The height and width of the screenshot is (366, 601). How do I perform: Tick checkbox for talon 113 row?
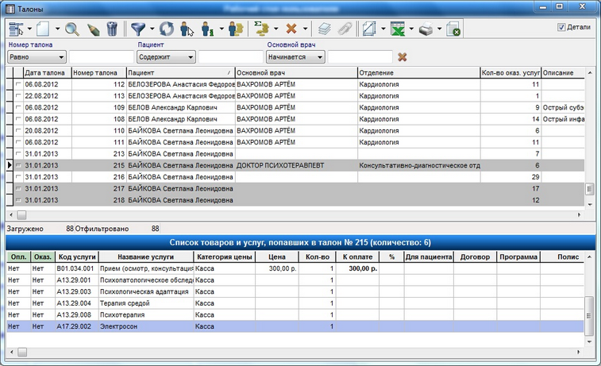(18, 95)
